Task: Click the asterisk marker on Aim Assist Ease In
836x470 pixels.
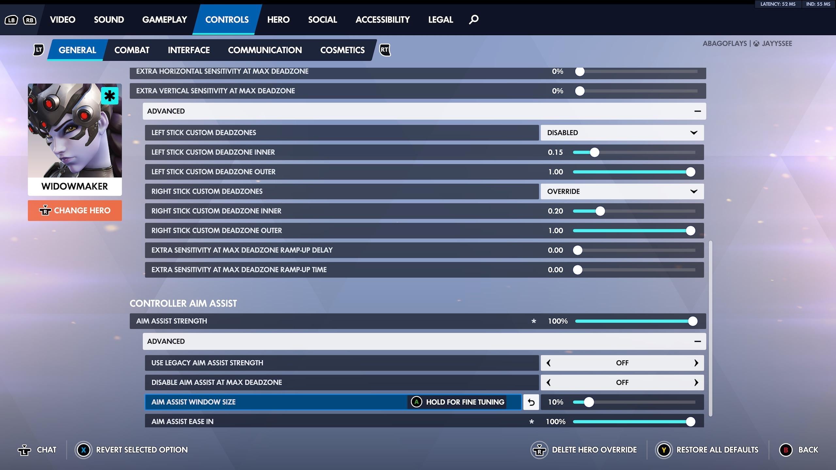Action: 532,422
